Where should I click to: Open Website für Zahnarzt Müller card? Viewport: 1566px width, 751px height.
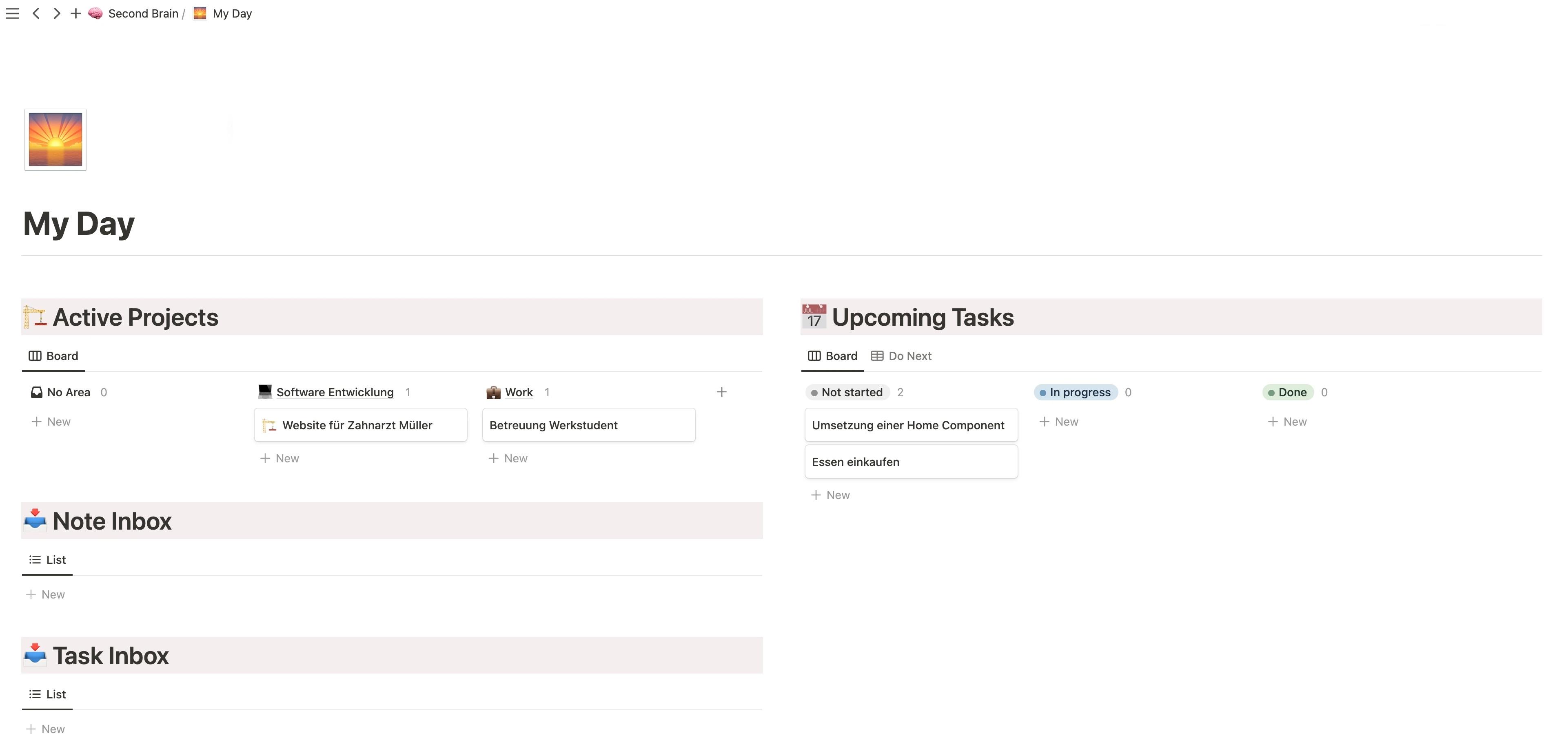point(360,425)
